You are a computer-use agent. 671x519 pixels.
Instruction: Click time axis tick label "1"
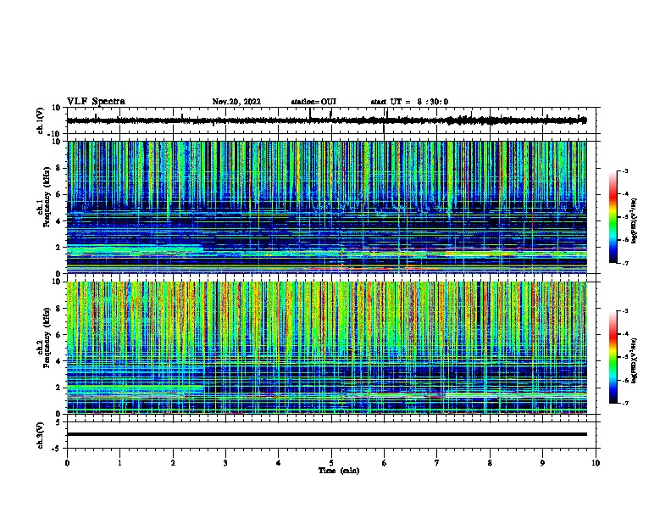point(119,463)
